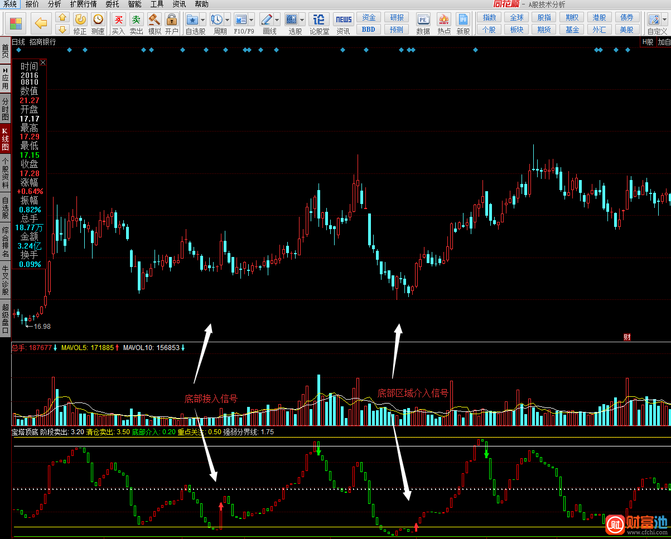Expand the 画线 drawing tools dropdown arrow
The width and height of the screenshot is (671, 539).
coord(277,20)
